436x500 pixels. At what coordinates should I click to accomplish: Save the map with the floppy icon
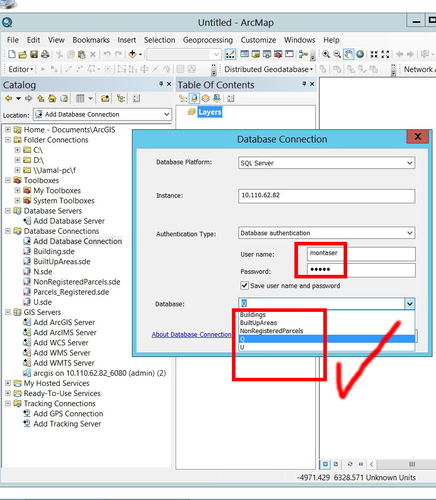coord(34,54)
